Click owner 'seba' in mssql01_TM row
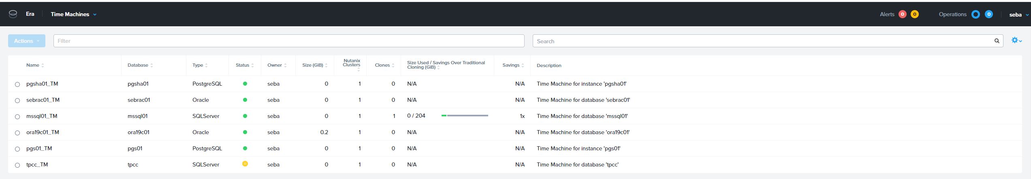This screenshot has height=179, width=1031. pyautogui.click(x=273, y=116)
